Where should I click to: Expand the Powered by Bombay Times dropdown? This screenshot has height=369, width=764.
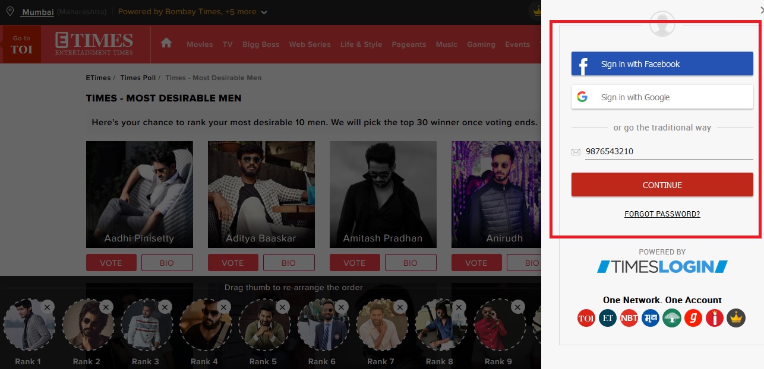pos(264,12)
